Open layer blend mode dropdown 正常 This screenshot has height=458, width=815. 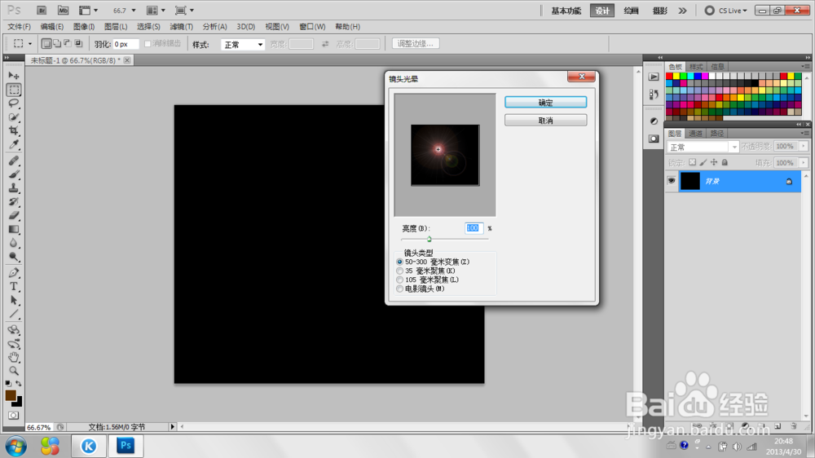703,148
